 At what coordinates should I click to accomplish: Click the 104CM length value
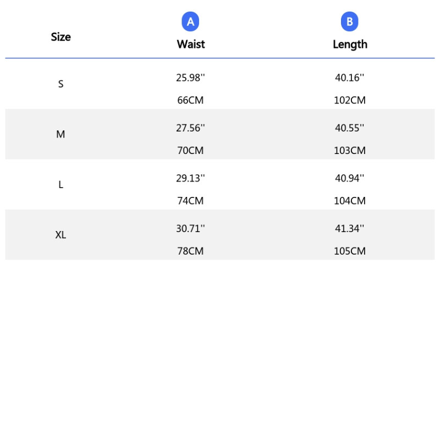tap(350, 201)
